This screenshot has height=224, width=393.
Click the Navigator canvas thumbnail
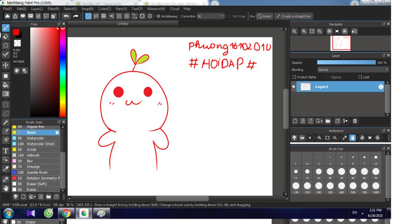click(341, 43)
